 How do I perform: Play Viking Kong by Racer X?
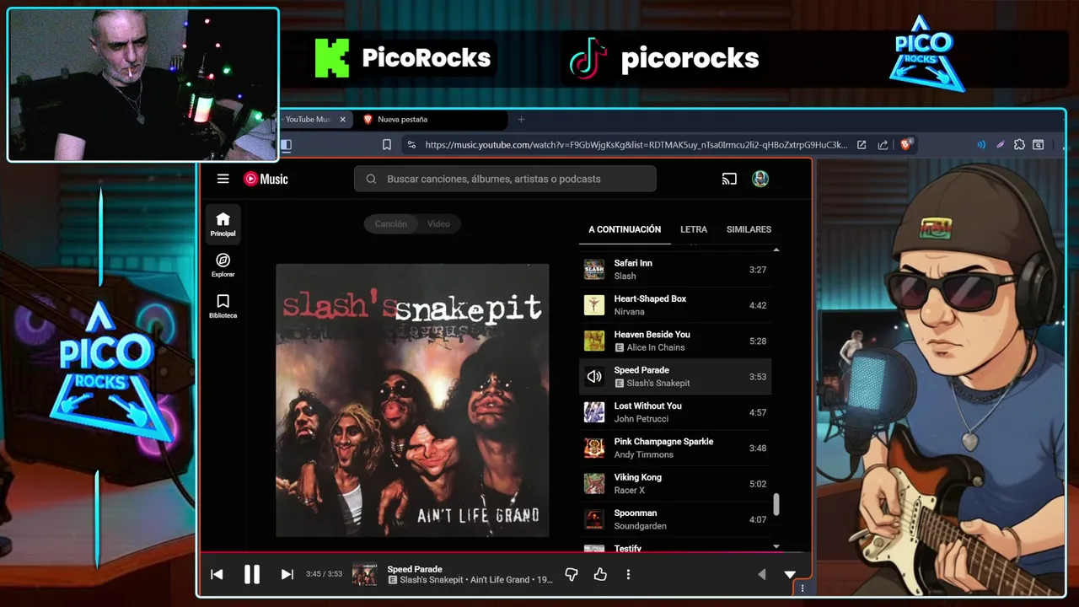click(675, 484)
